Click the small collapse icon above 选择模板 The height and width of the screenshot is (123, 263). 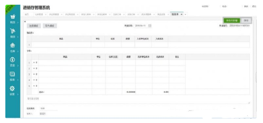click(x=25, y=21)
